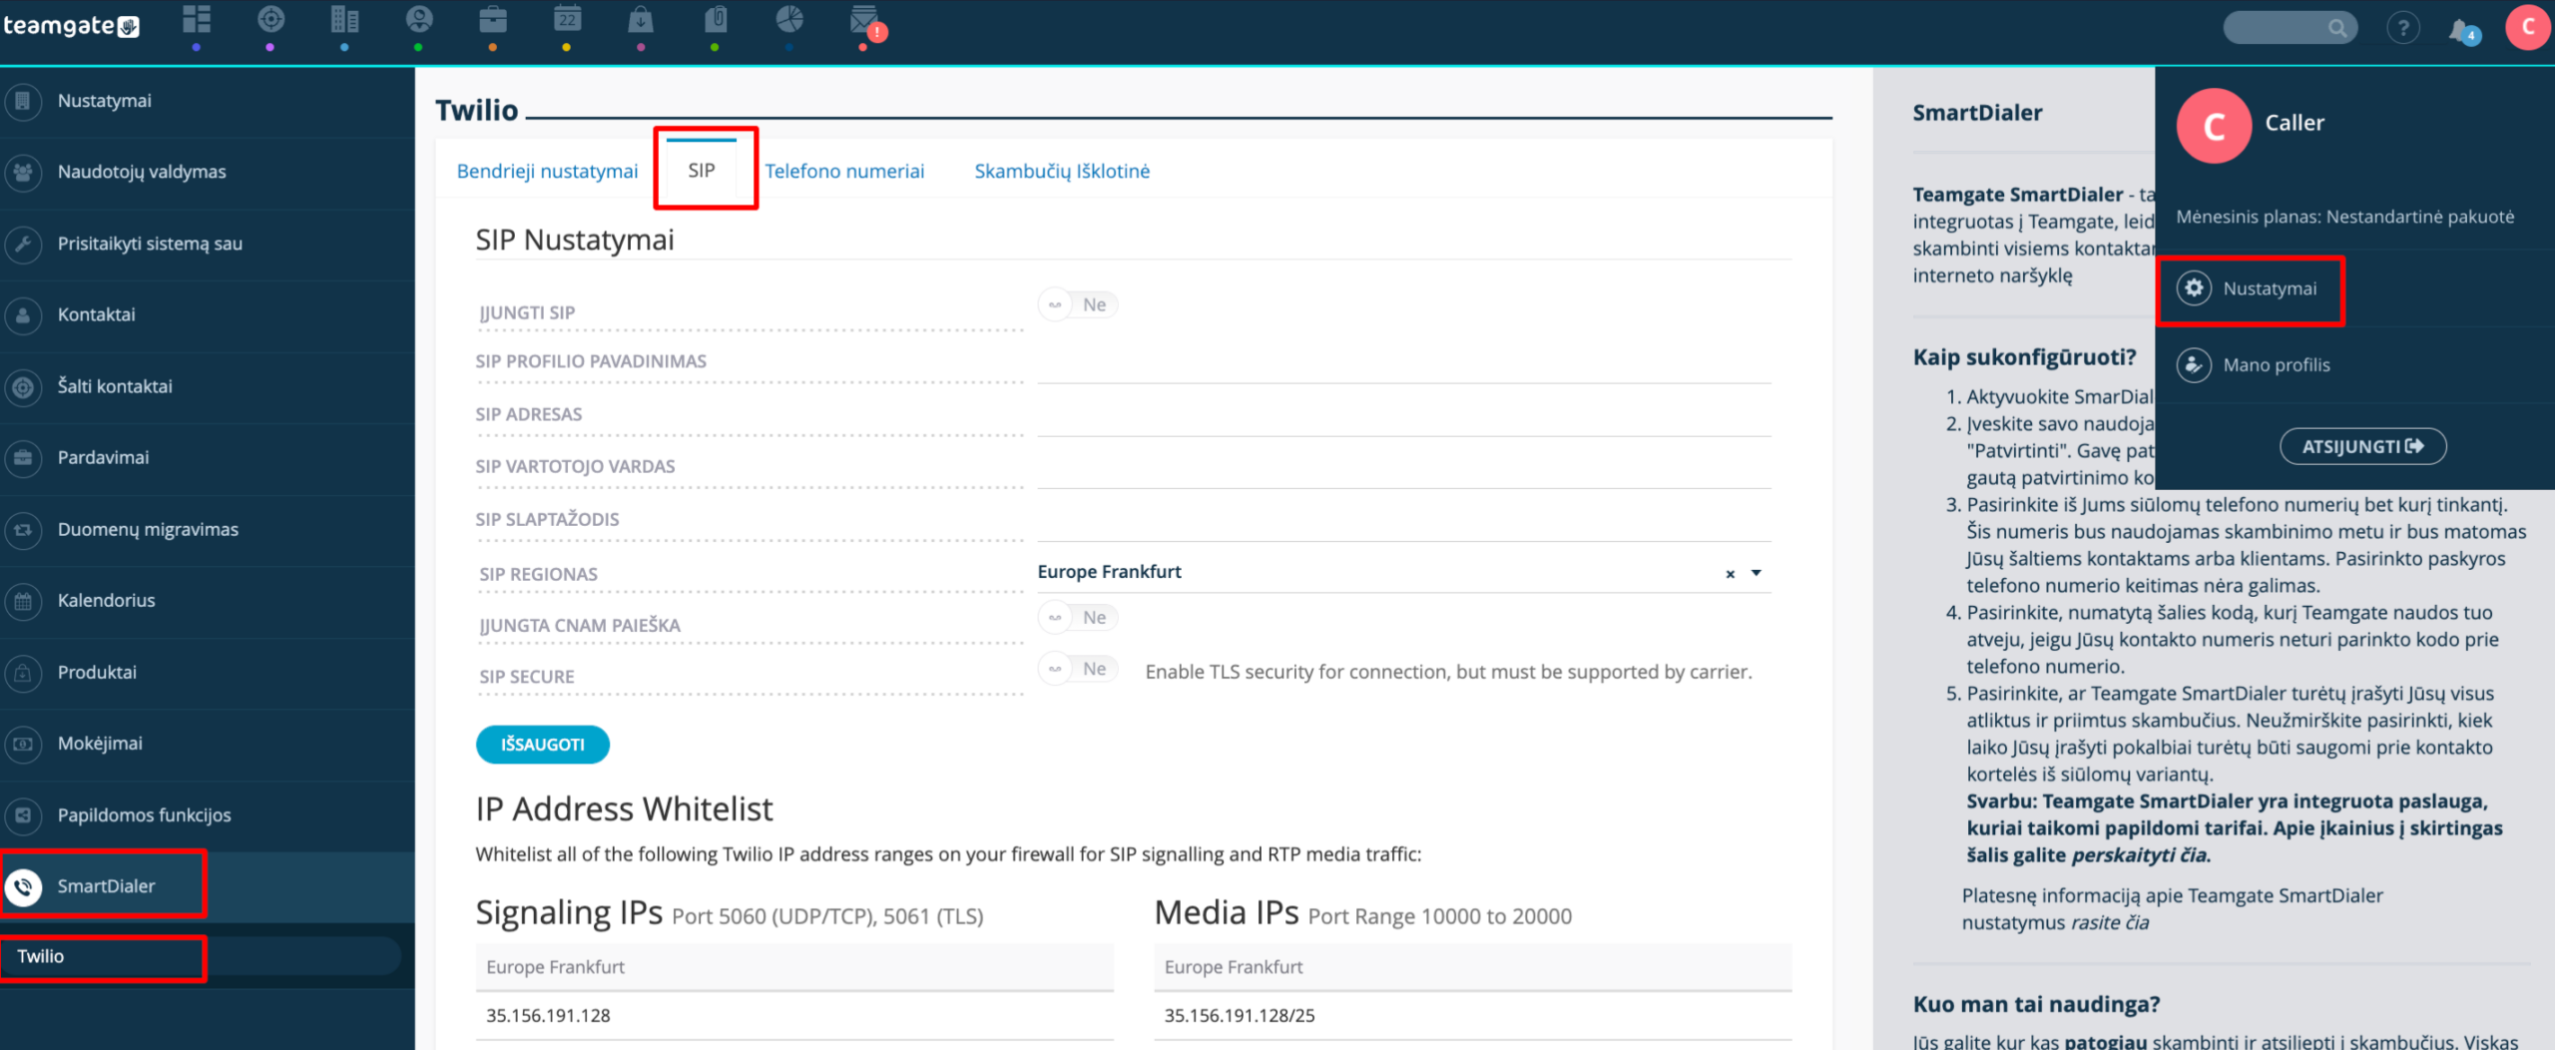Expand the SIP REGIONAS dropdown arrow
The image size is (2555, 1050).
point(1757,573)
